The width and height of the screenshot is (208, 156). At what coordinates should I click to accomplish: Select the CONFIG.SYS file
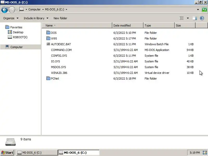tap(59, 56)
